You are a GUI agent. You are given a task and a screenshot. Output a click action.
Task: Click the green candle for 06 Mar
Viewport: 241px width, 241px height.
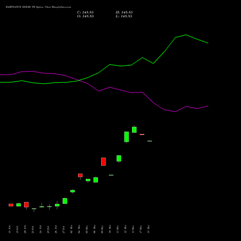[96, 180]
